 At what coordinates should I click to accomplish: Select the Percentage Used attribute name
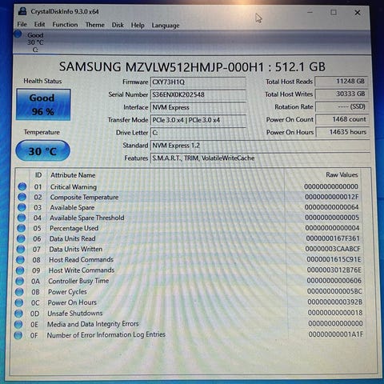coord(74,228)
